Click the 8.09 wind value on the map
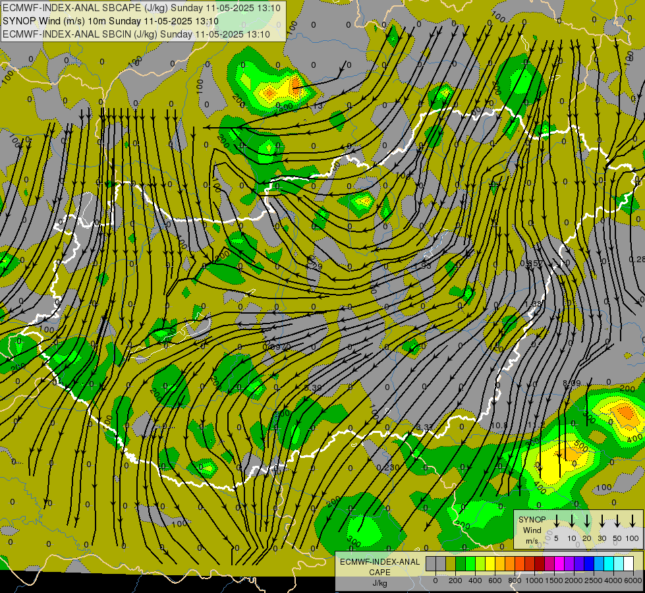The image size is (645, 593). tap(572, 383)
